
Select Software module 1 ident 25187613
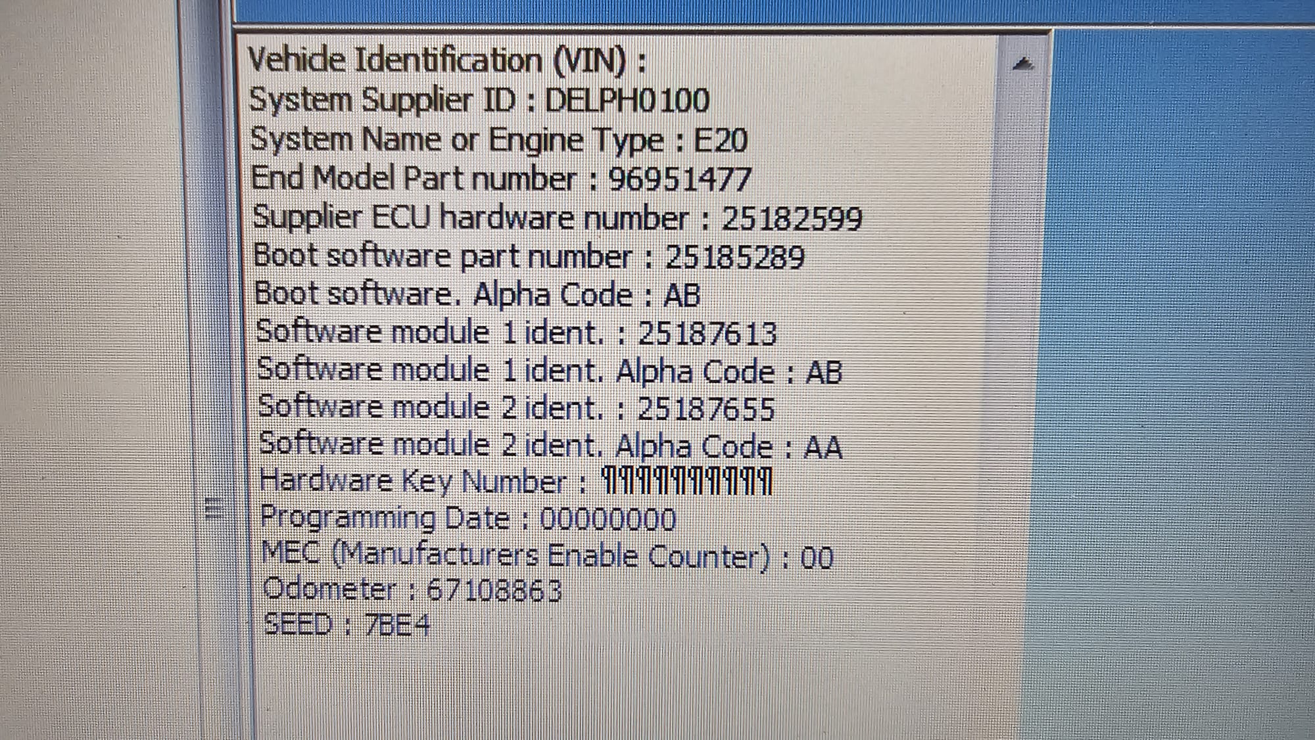pos(513,334)
